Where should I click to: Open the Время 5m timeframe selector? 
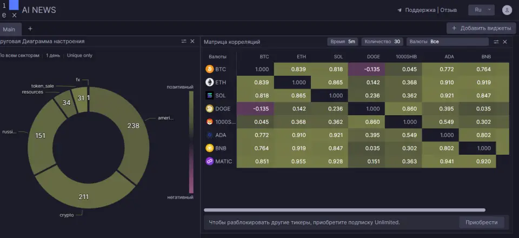point(343,42)
